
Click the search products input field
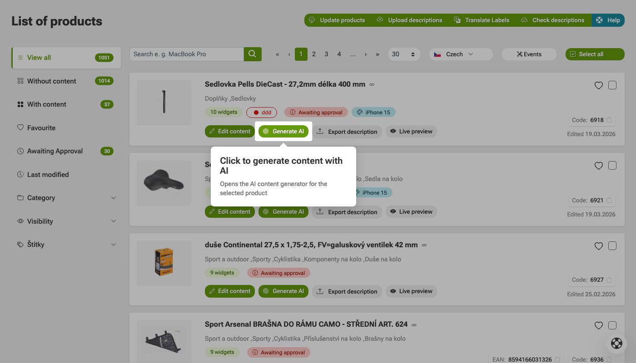click(187, 54)
